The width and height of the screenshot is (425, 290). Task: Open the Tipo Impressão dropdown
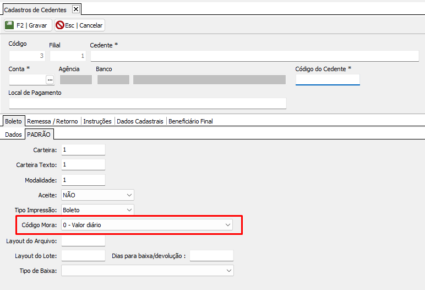[x=129, y=210]
